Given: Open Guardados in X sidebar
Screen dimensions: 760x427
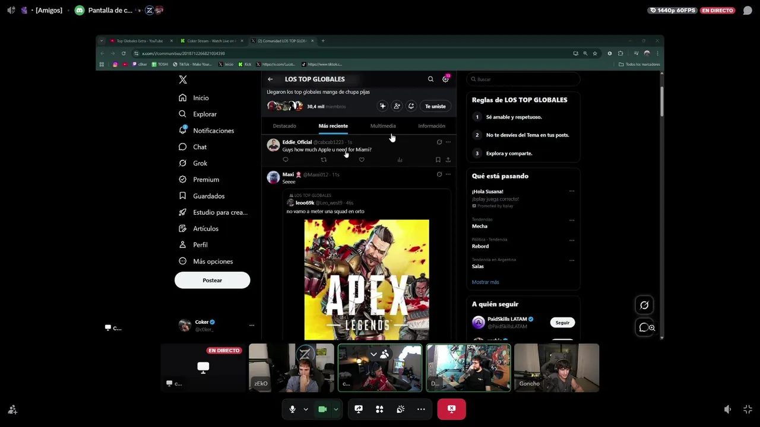Looking at the screenshot, I should click(201, 196).
